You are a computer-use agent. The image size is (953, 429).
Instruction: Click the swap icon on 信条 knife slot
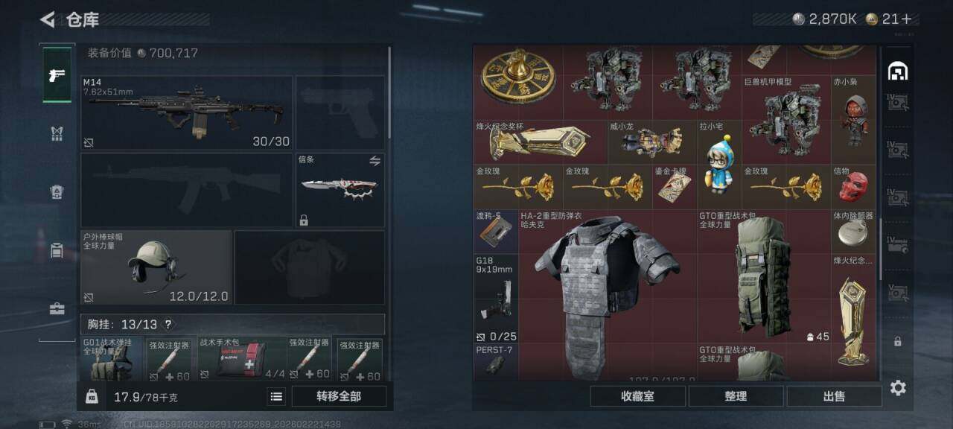click(x=375, y=160)
